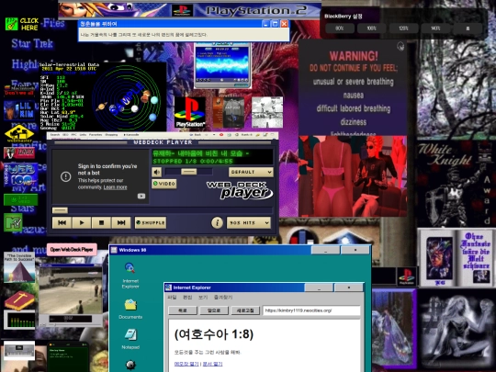
Task: Click the last BlackBerry settings button
Action: click(x=468, y=28)
